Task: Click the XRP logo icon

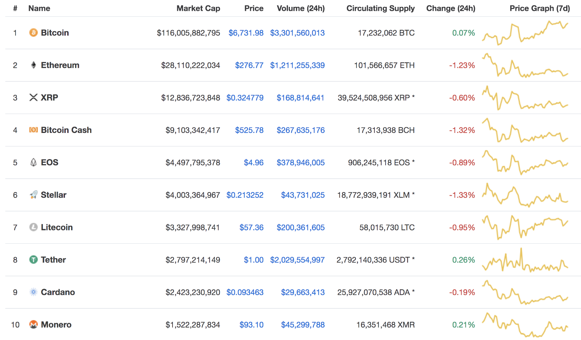Action: click(33, 97)
